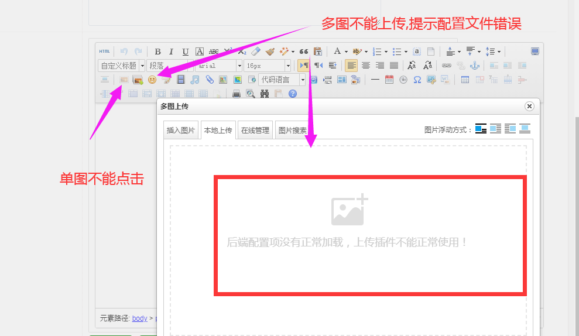
Task: Open the 自定义标题 dropdown
Action: coord(122,66)
